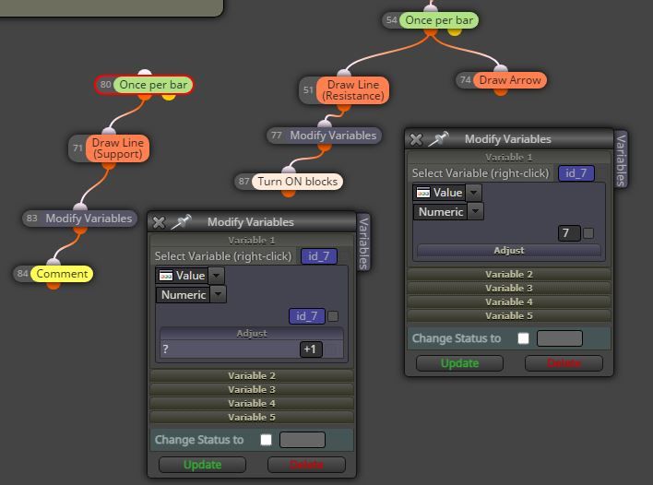
Task: Click Adjust bar in left panel
Action: 252,334
